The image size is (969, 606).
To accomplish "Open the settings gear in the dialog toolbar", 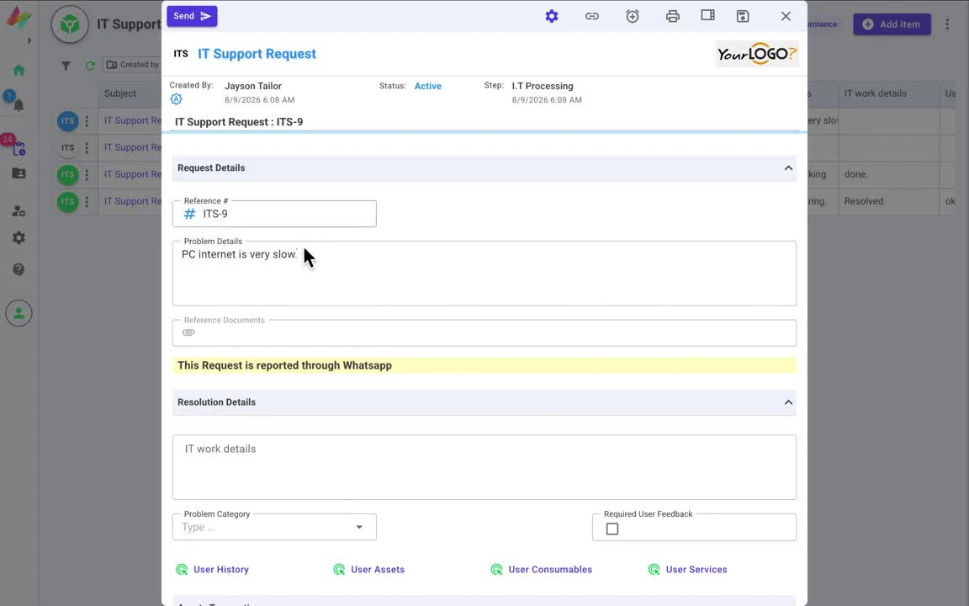I will click(551, 17).
